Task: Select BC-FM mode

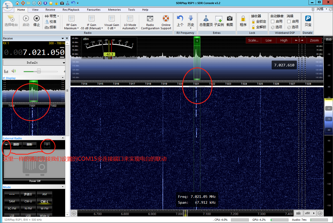Action: [12, 209]
